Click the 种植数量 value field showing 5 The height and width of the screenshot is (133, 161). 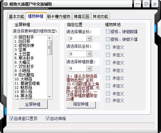[78, 68]
